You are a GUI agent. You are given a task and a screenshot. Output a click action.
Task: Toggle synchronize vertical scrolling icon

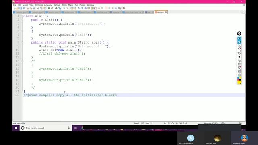[x=71, y=8]
